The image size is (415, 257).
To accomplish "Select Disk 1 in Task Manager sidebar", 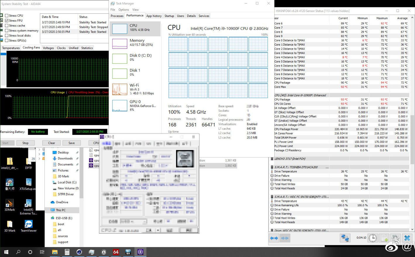I will pos(135,73).
